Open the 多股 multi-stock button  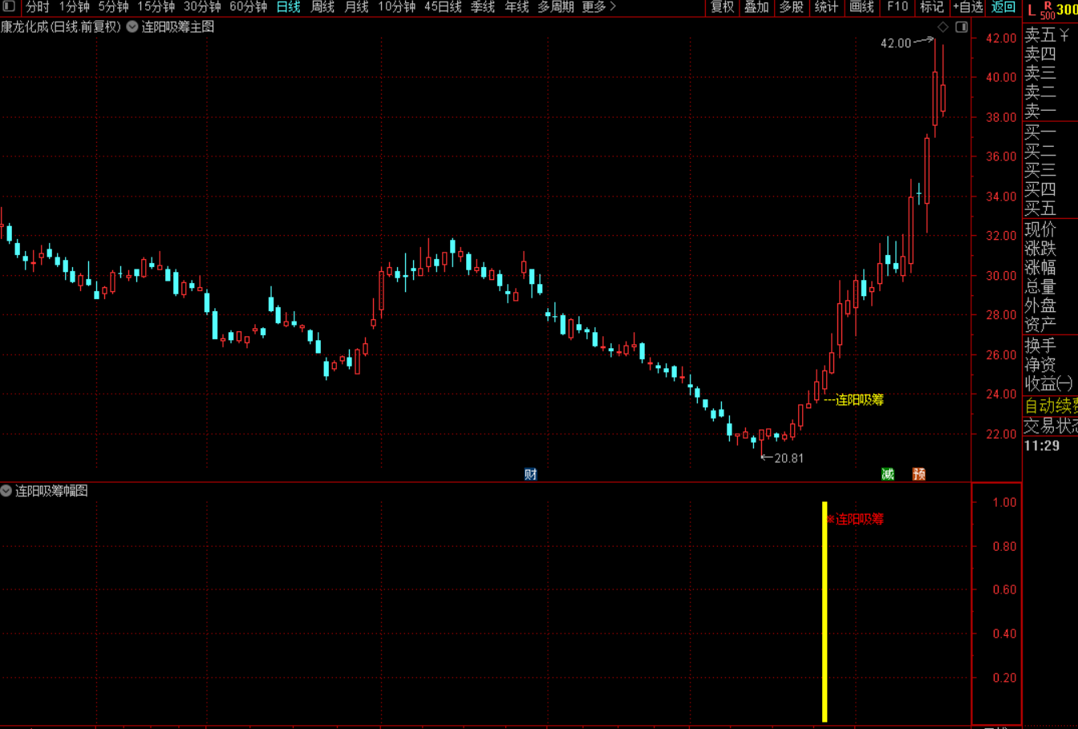(791, 6)
